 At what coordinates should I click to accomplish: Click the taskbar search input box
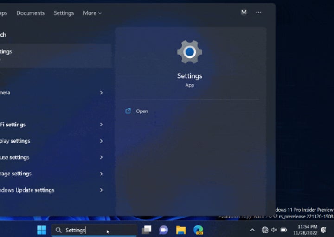[94, 230]
